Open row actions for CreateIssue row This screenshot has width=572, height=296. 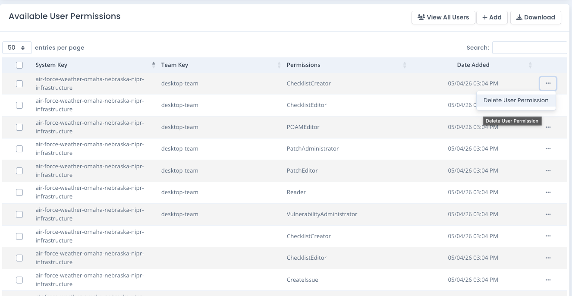pos(548,280)
